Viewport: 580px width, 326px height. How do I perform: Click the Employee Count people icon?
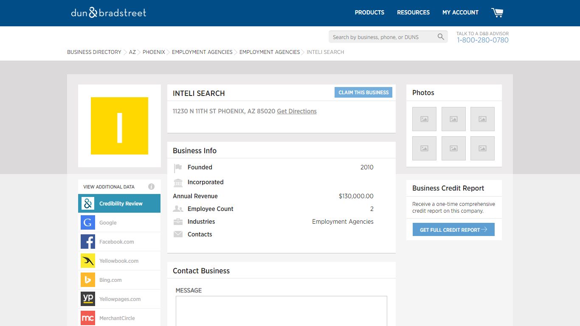178,209
